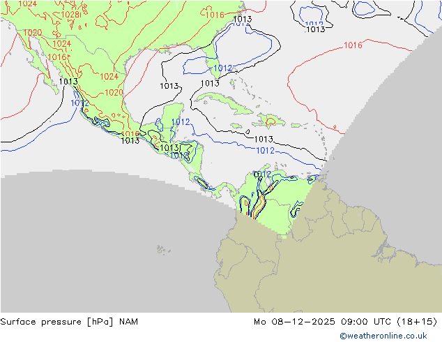The height and width of the screenshot is (342, 442).
Task: Click the "Surface pressure [hPa] NAM" caption
Action: [69, 322]
